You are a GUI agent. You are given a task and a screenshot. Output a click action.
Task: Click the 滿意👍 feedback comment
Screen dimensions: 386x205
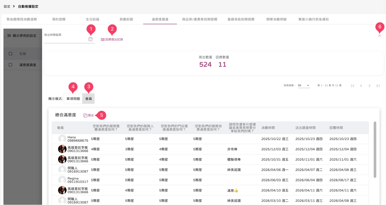233,190
